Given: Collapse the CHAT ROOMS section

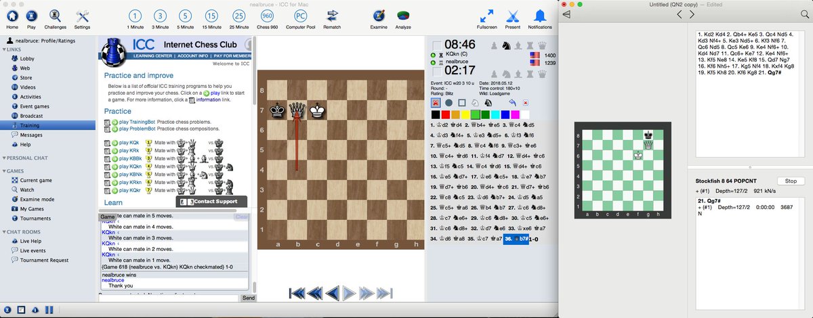Looking at the screenshot, I should [3, 232].
